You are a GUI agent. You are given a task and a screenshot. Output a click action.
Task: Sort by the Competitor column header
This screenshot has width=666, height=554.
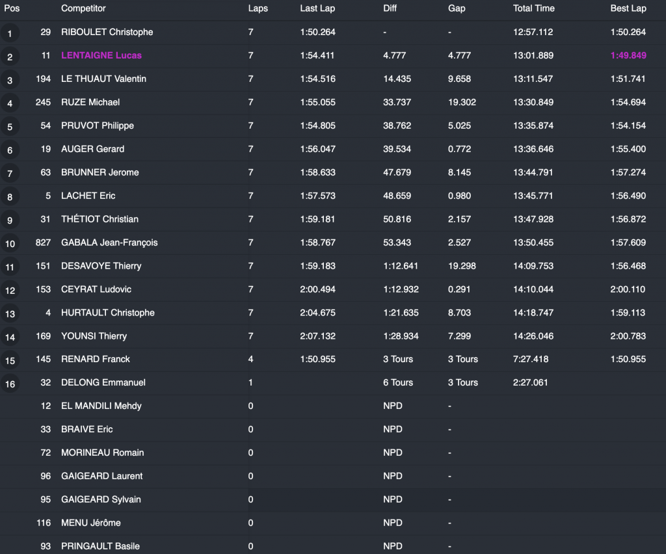[x=83, y=8]
